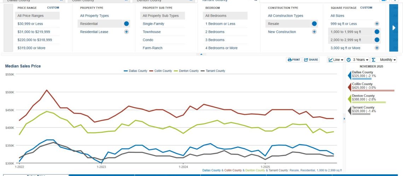The image size is (403, 176).
Task: Open the Monthly interval dropdown
Action: pos(384,60)
